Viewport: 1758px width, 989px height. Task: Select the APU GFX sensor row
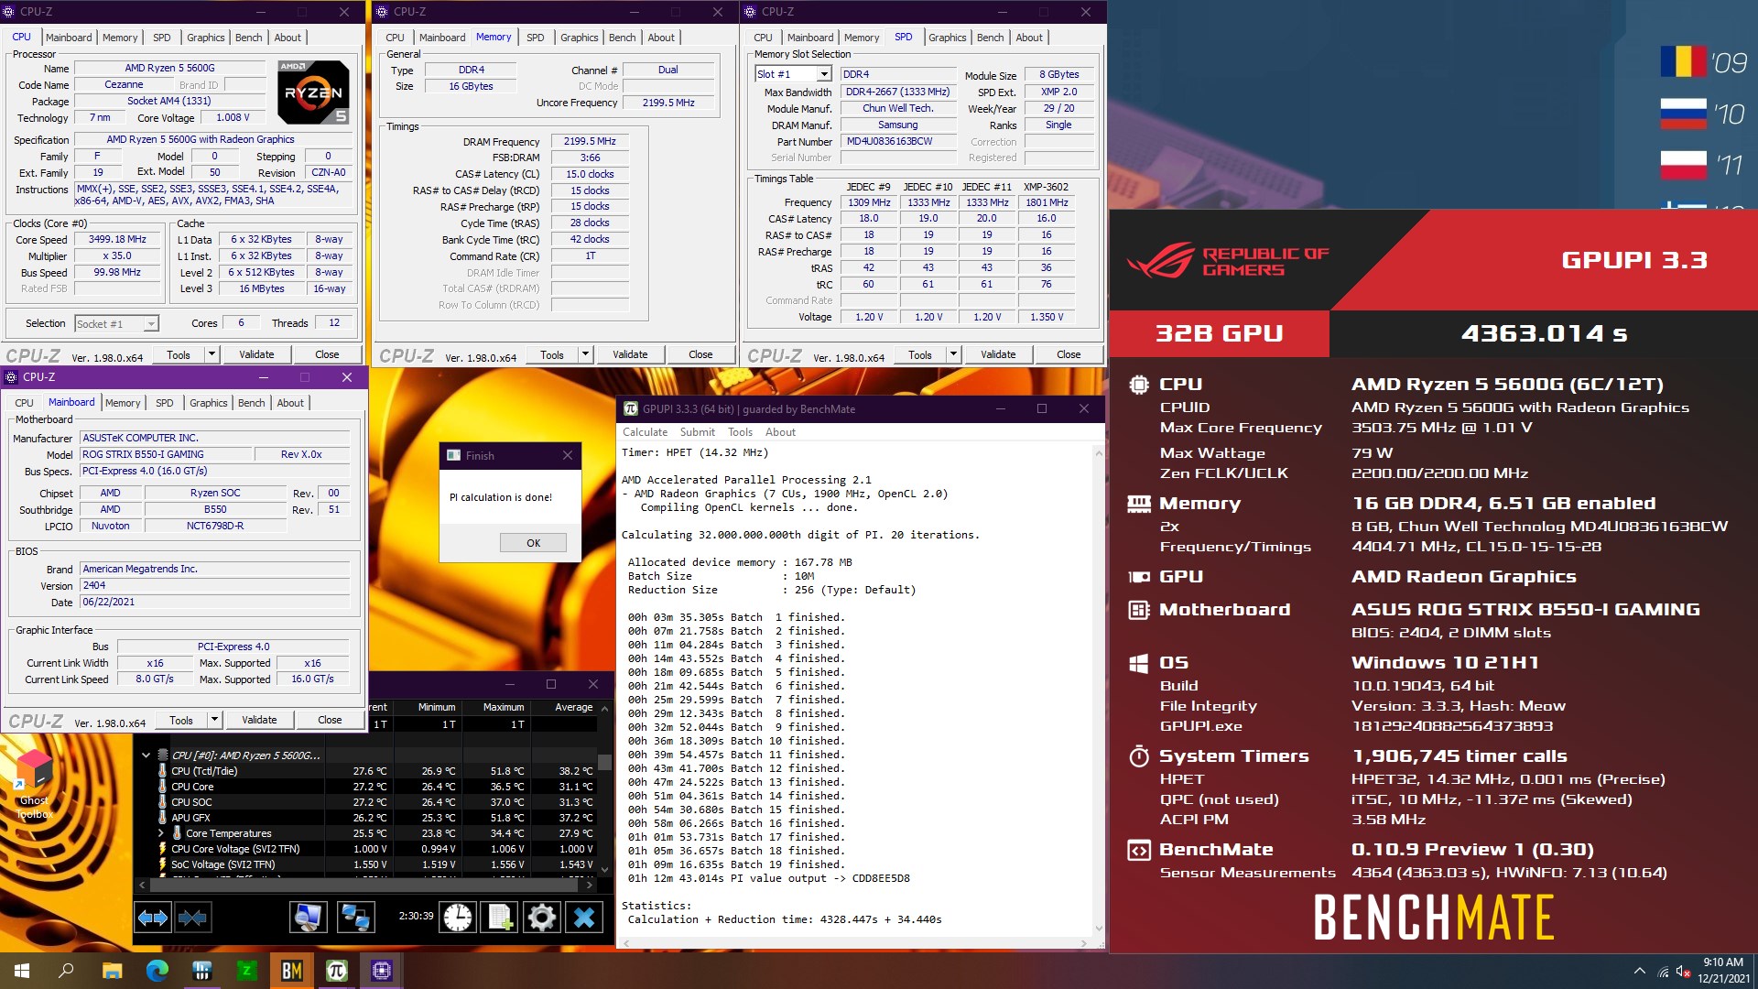pyautogui.click(x=375, y=818)
